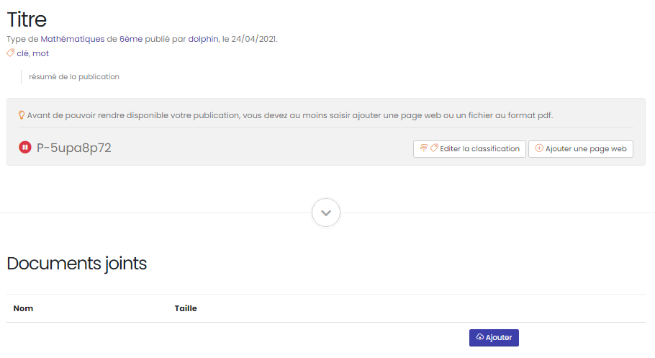Screen dimensions: 655x358
Task: Click the red pause status icon
Action: coord(25,147)
